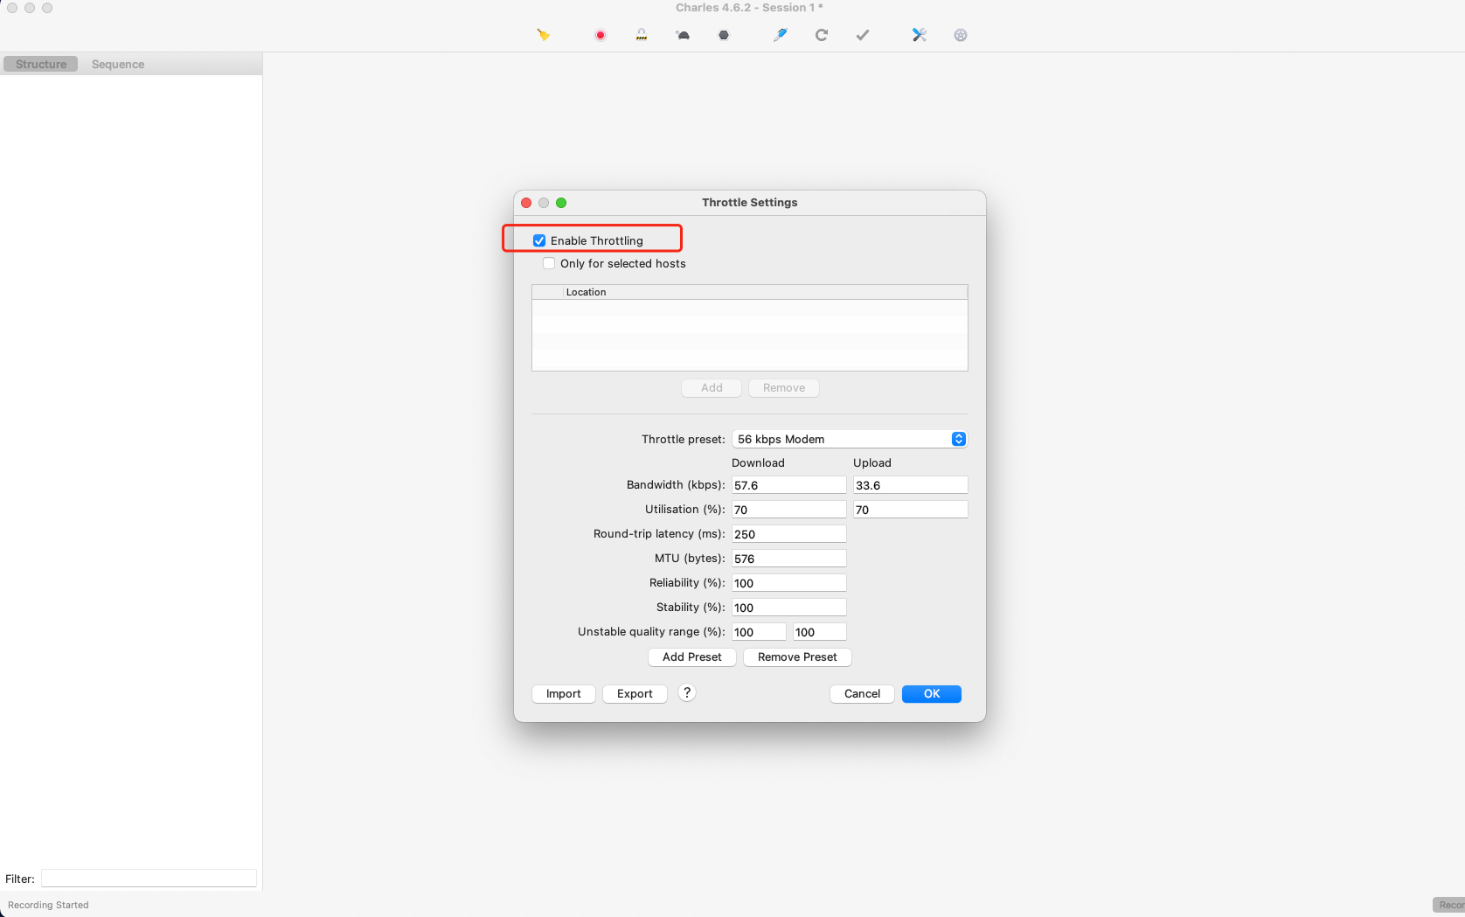Switch to the Structure tab
Screen dimensions: 1465x917
coord(41,64)
